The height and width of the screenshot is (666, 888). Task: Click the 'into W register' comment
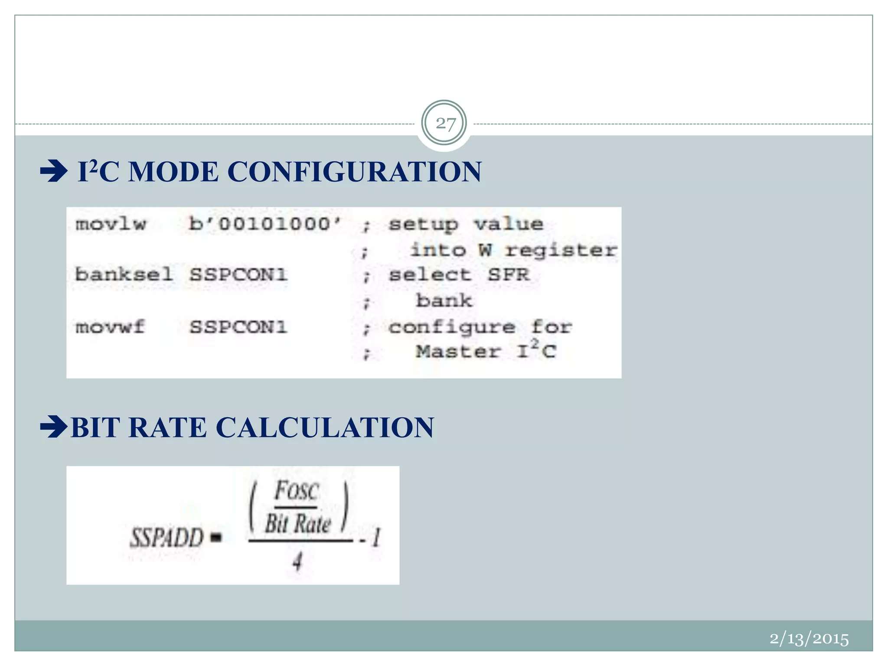coord(514,250)
